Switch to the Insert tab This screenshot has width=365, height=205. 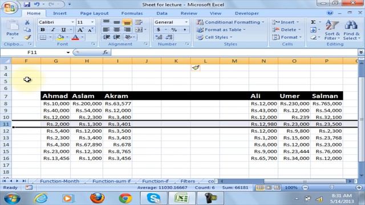coord(59,13)
